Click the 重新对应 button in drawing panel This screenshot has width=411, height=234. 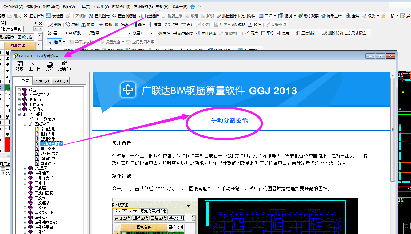[x=25, y=37]
